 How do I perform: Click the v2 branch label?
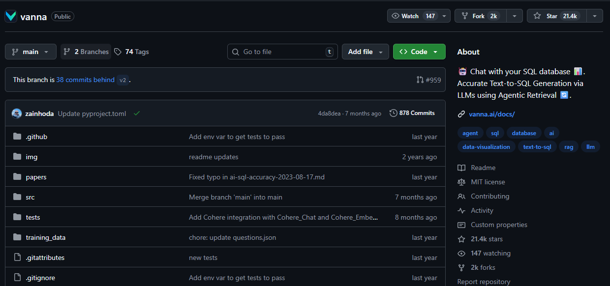(x=123, y=80)
